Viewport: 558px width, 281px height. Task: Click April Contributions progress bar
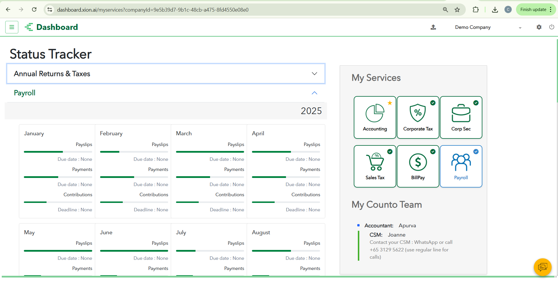coord(286,202)
